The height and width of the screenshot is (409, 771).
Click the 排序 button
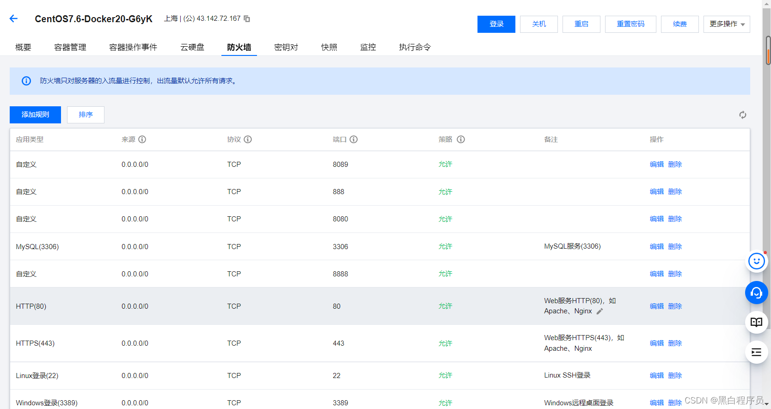pos(86,115)
